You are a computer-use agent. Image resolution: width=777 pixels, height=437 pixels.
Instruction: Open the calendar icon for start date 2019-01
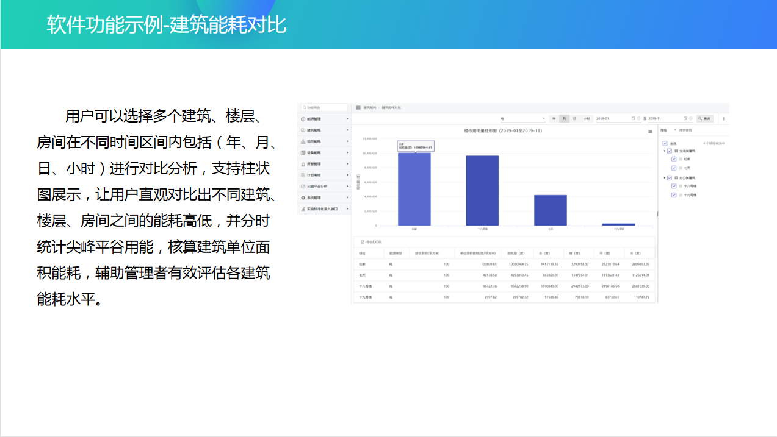(x=634, y=118)
